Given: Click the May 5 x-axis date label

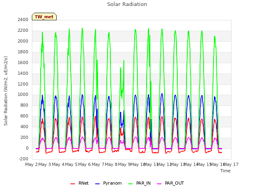Looking at the screenshot, I should [x=71, y=164].
